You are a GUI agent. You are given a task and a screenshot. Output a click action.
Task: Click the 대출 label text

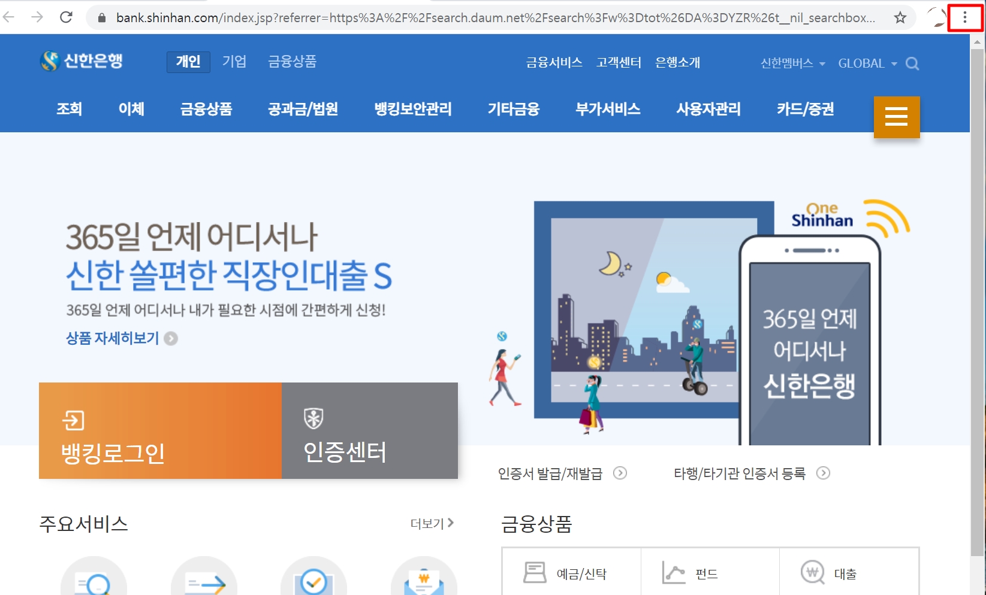(x=845, y=574)
